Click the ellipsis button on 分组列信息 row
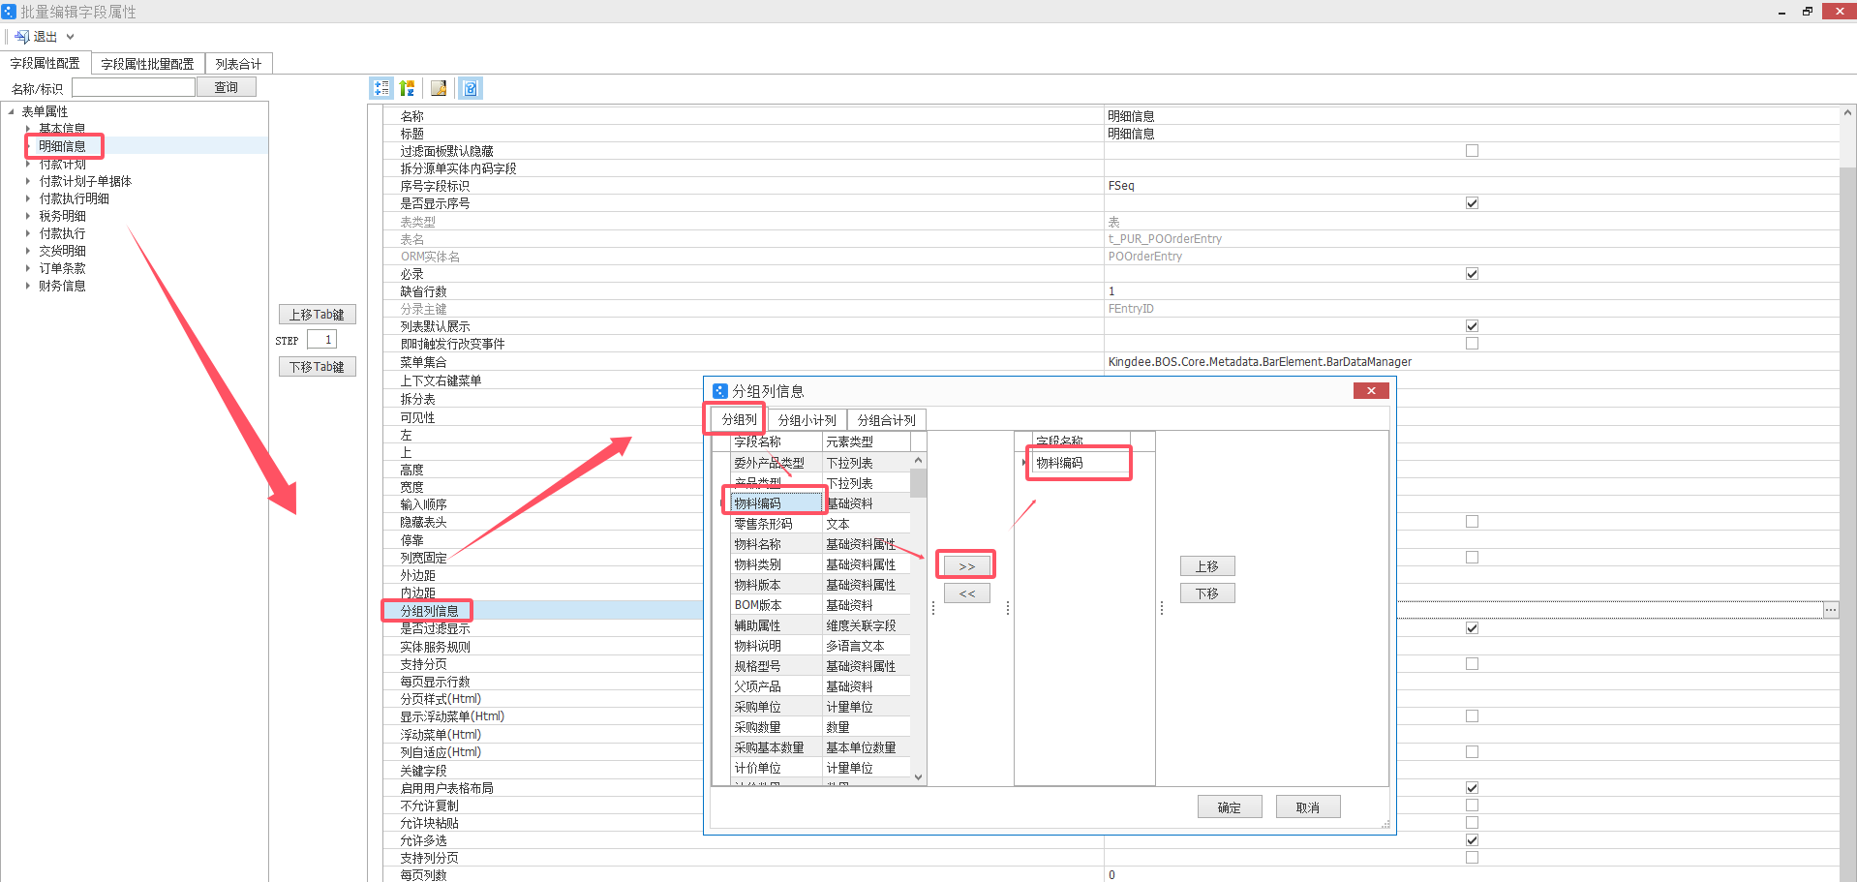The height and width of the screenshot is (882, 1857). pyautogui.click(x=1830, y=610)
